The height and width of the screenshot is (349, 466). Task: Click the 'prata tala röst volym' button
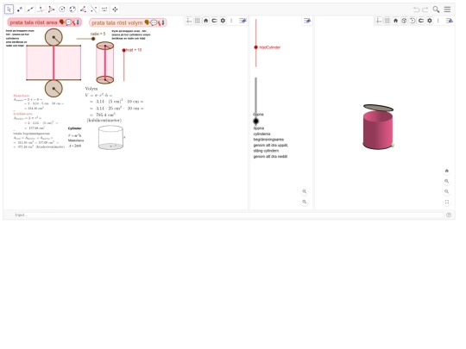click(x=128, y=22)
